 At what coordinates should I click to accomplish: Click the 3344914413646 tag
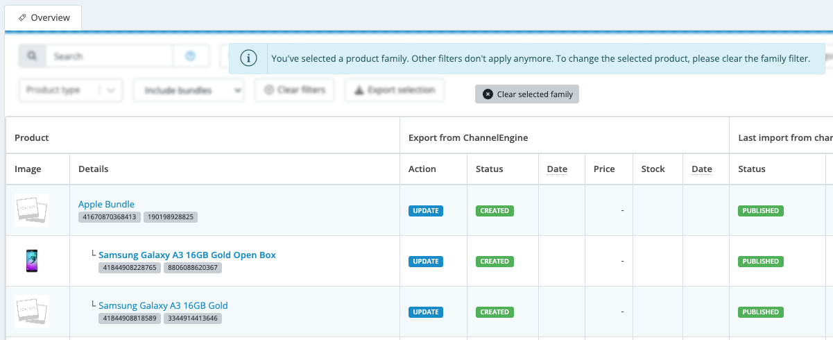[193, 318]
